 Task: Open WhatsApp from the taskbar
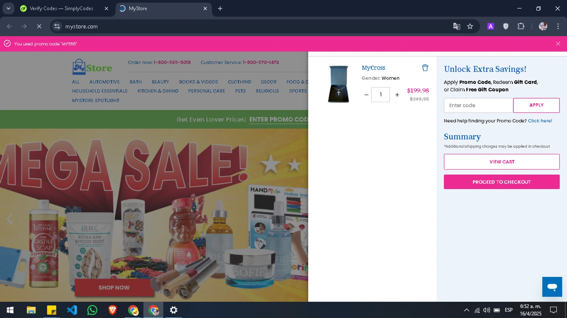(92, 310)
